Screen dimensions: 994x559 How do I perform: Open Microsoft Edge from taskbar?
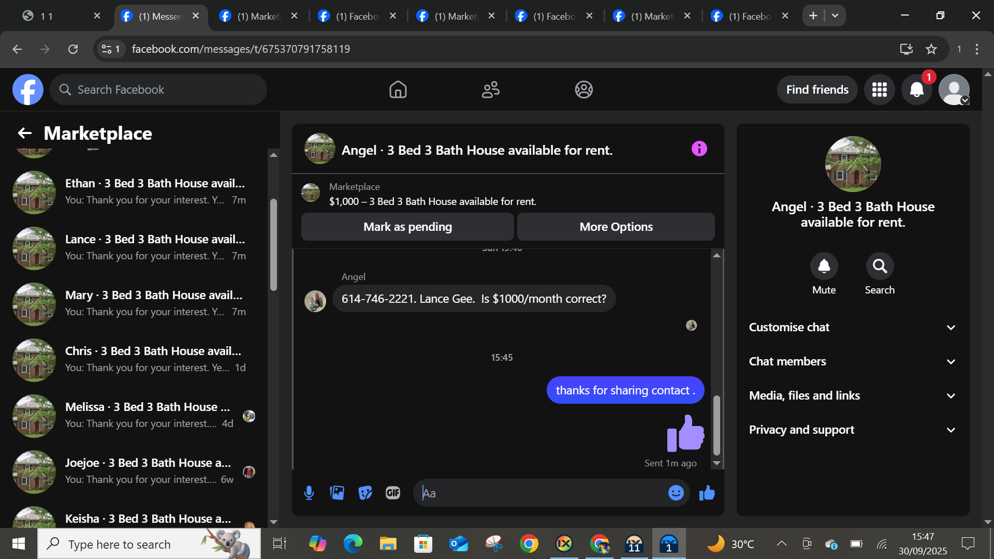(x=353, y=543)
